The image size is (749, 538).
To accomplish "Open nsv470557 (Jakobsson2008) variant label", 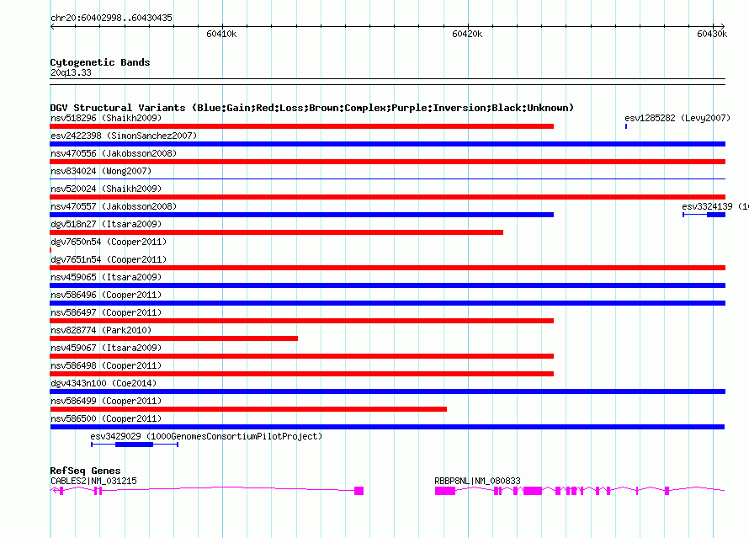I will [x=114, y=206].
